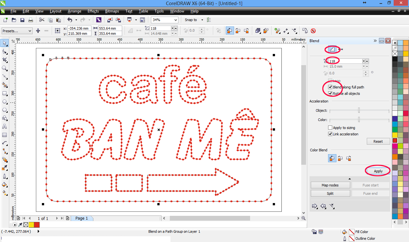Click the Save icon in toolbar
This screenshot has height=242, width=409.
click(x=22, y=20)
